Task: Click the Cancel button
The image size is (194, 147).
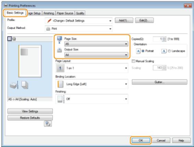Action: [161, 140]
